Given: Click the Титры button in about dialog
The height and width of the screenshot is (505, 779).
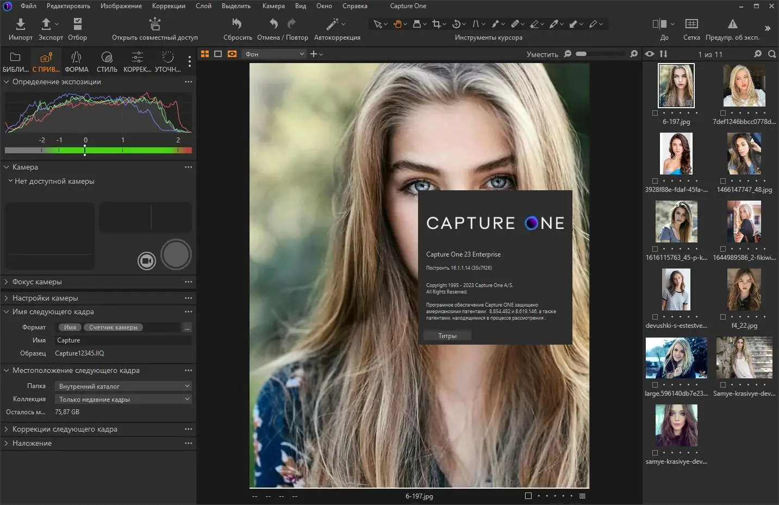Looking at the screenshot, I should coord(447,336).
